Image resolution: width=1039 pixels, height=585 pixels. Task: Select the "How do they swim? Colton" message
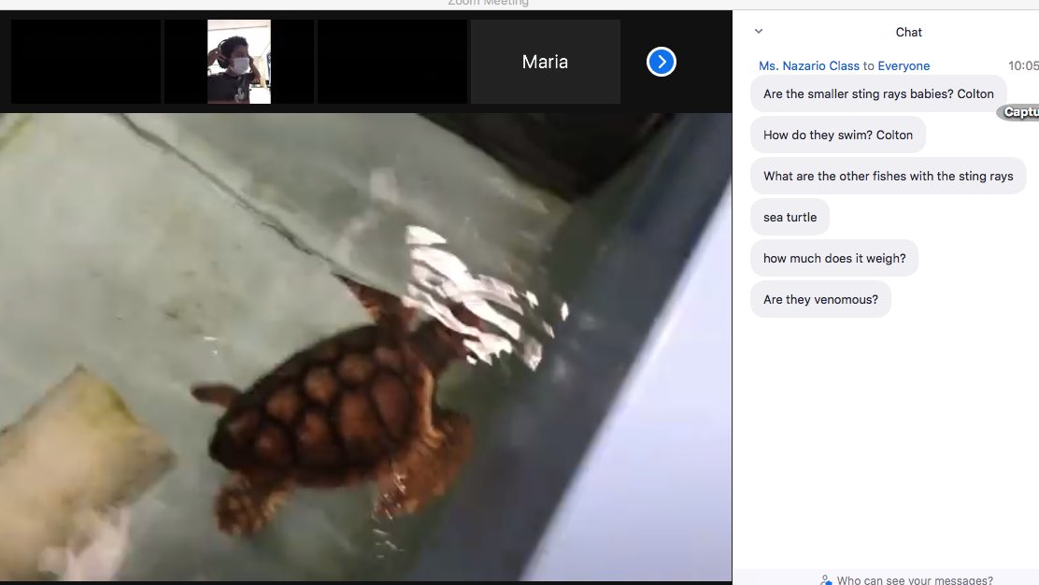coord(837,135)
